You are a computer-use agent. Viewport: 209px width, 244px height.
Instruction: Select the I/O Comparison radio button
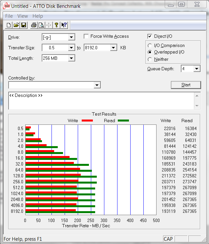150,46
